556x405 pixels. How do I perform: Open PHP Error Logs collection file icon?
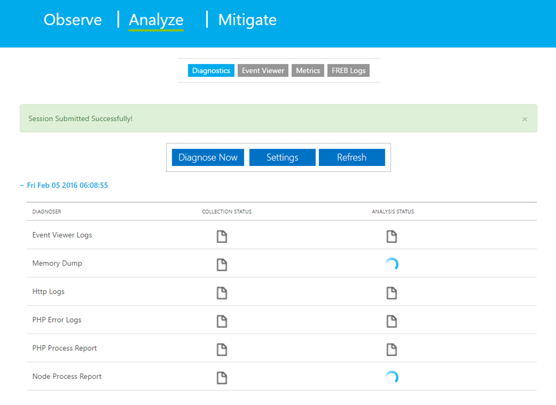point(222,321)
